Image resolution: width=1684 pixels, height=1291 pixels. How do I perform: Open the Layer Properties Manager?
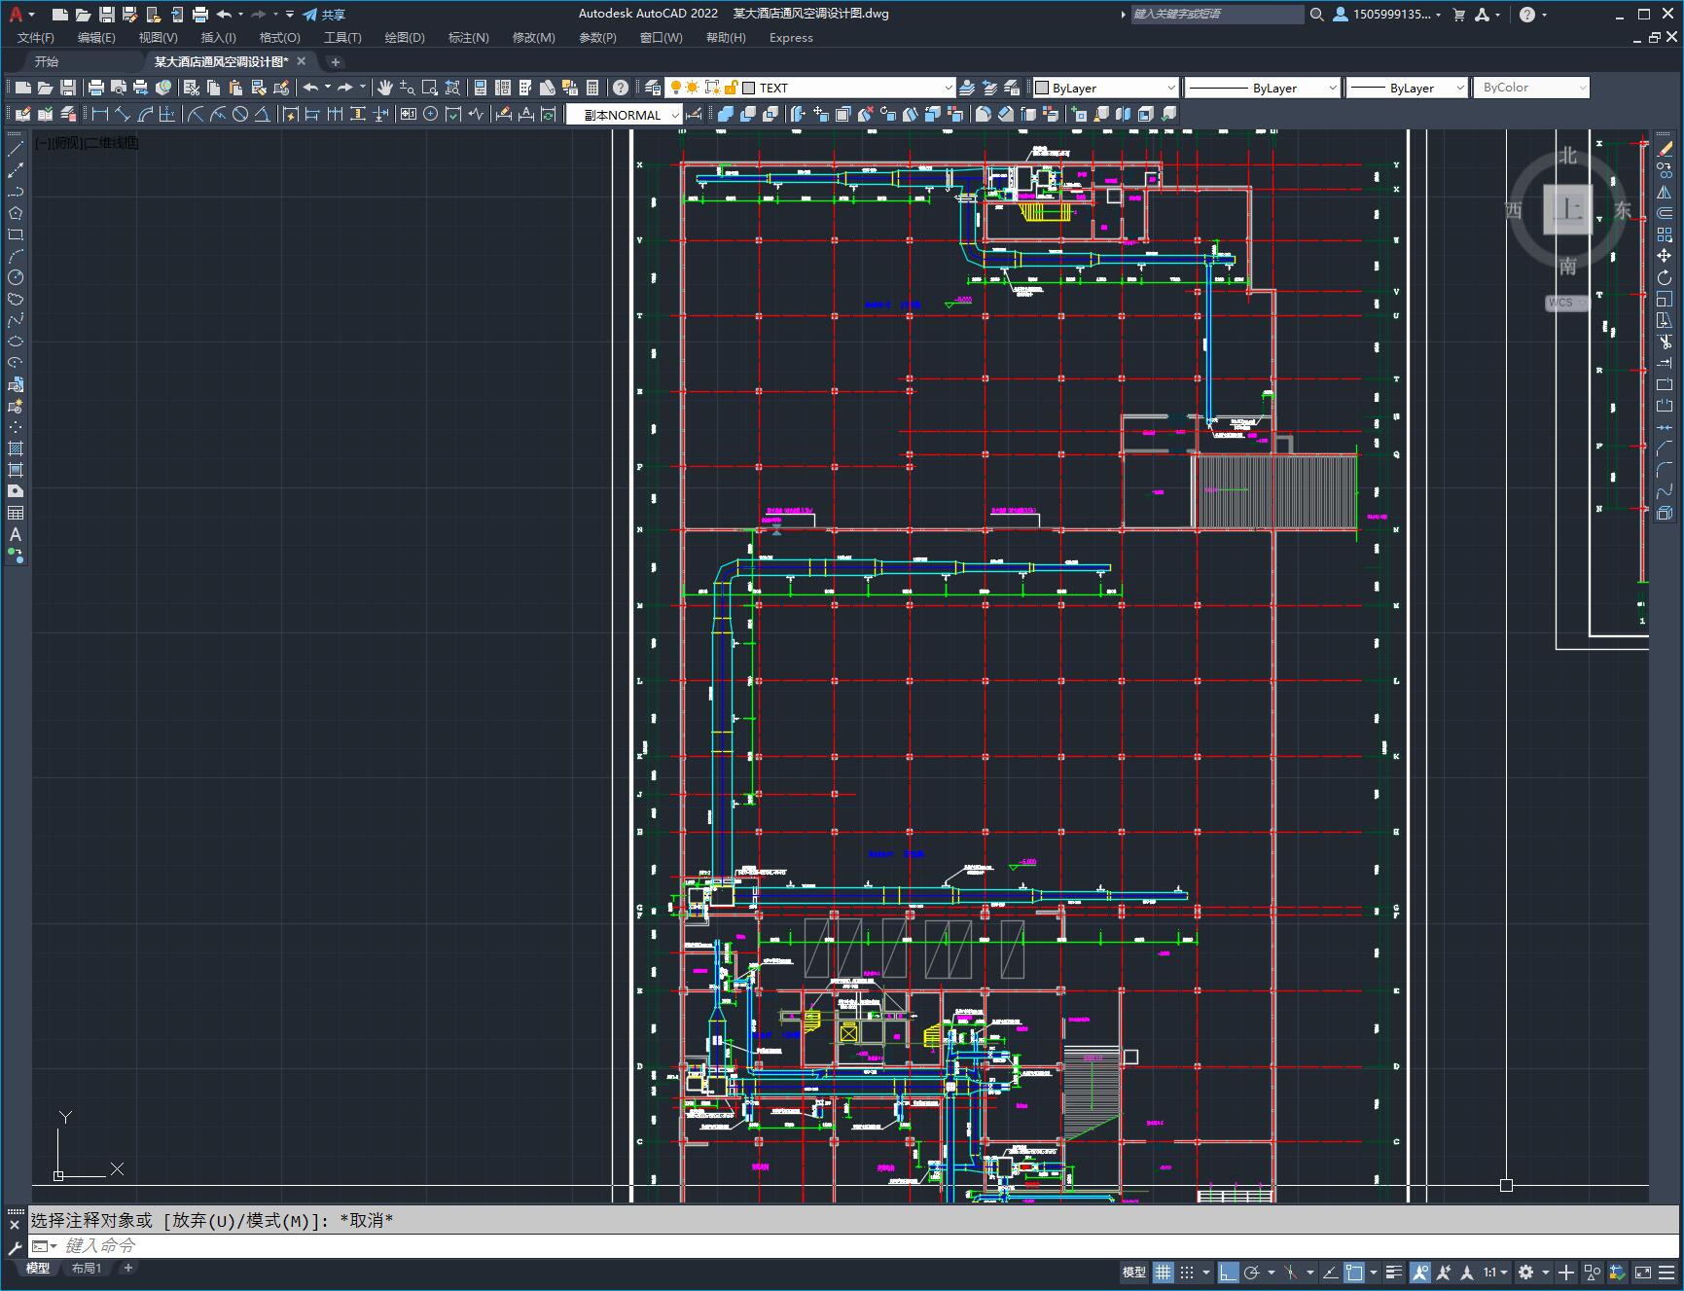point(653,88)
